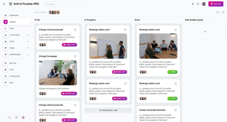Click the green DONE badge on first Done card

[x=172, y=72]
